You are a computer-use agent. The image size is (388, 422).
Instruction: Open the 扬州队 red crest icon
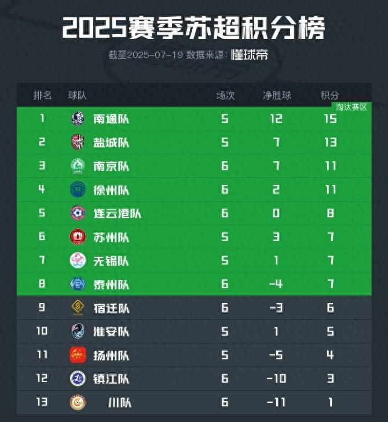pos(78,355)
